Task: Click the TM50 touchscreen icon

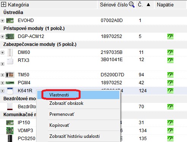Action: [10, 75]
